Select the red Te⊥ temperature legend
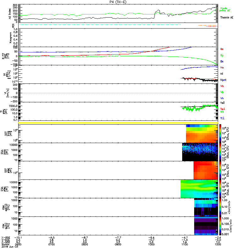 222,109
